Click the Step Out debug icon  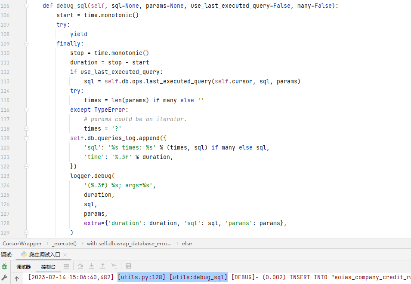pos(103,266)
